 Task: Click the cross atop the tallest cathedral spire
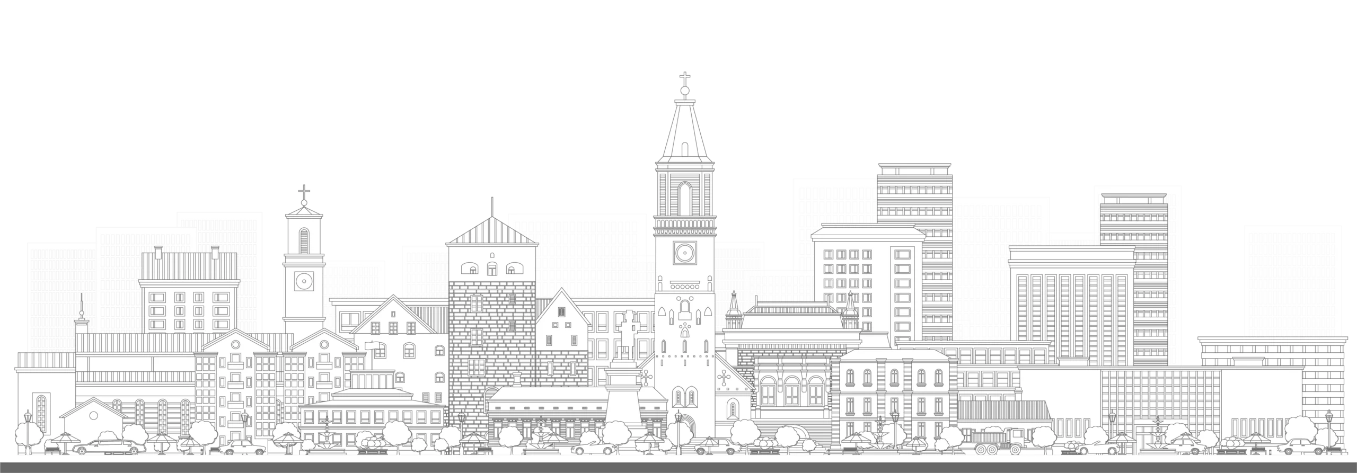685,77
